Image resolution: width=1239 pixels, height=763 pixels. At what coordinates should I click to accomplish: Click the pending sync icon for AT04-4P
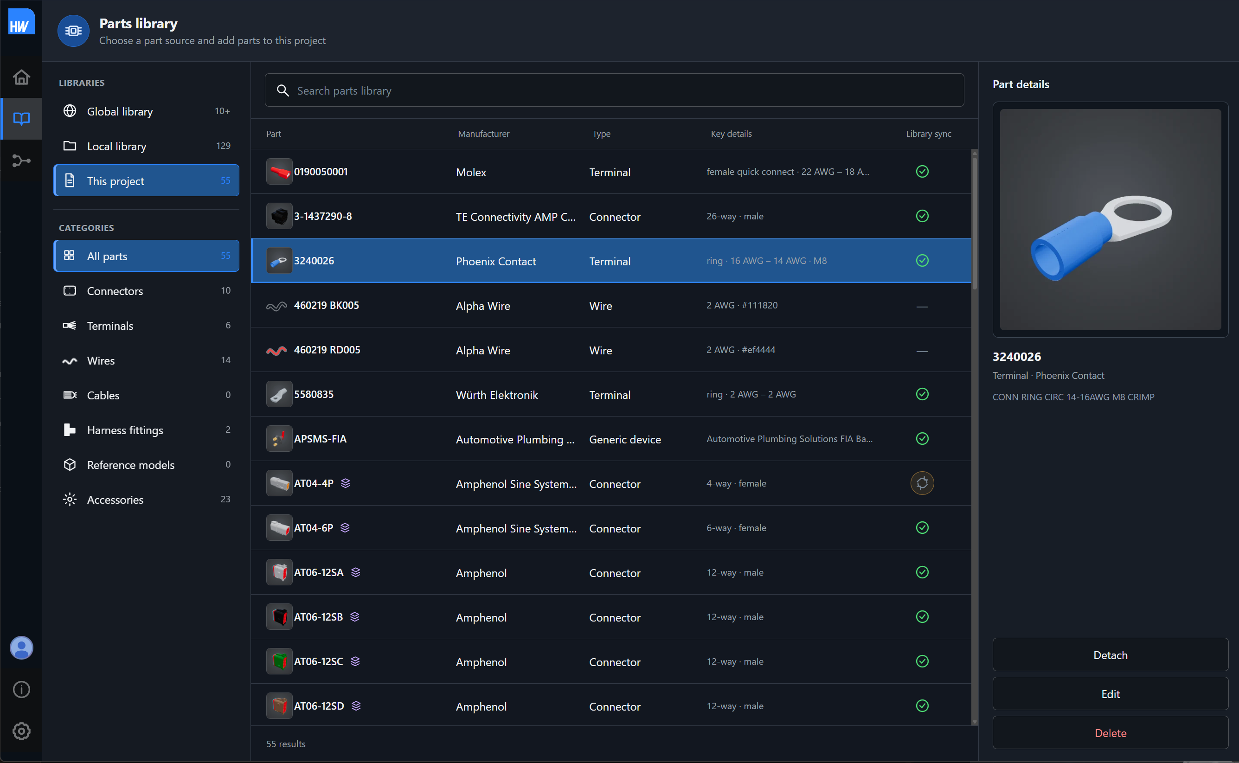pyautogui.click(x=922, y=483)
